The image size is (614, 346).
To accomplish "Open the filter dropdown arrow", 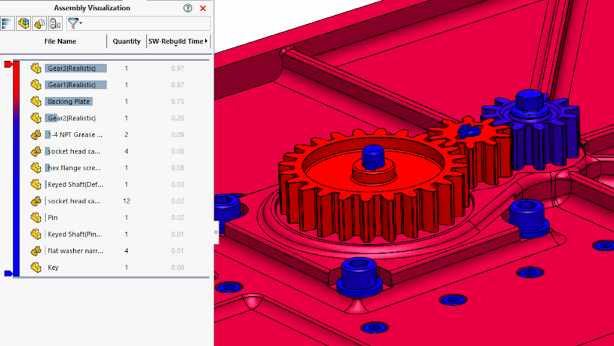I will (x=80, y=23).
